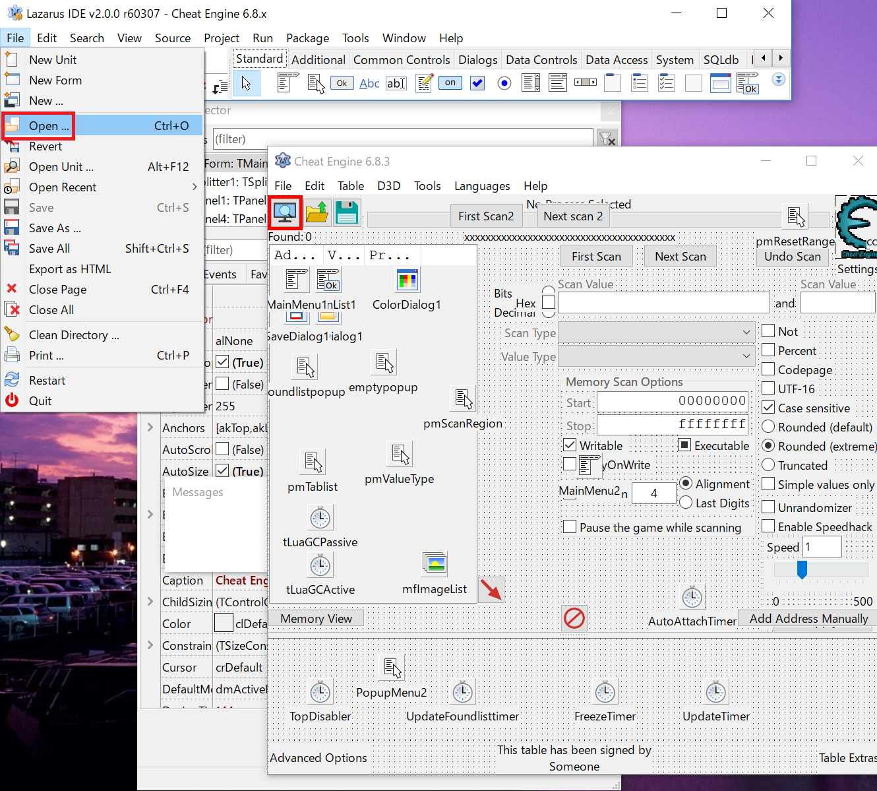Open the Common Controls palette tab
Viewport: 877px width, 791px height.
tap(402, 60)
